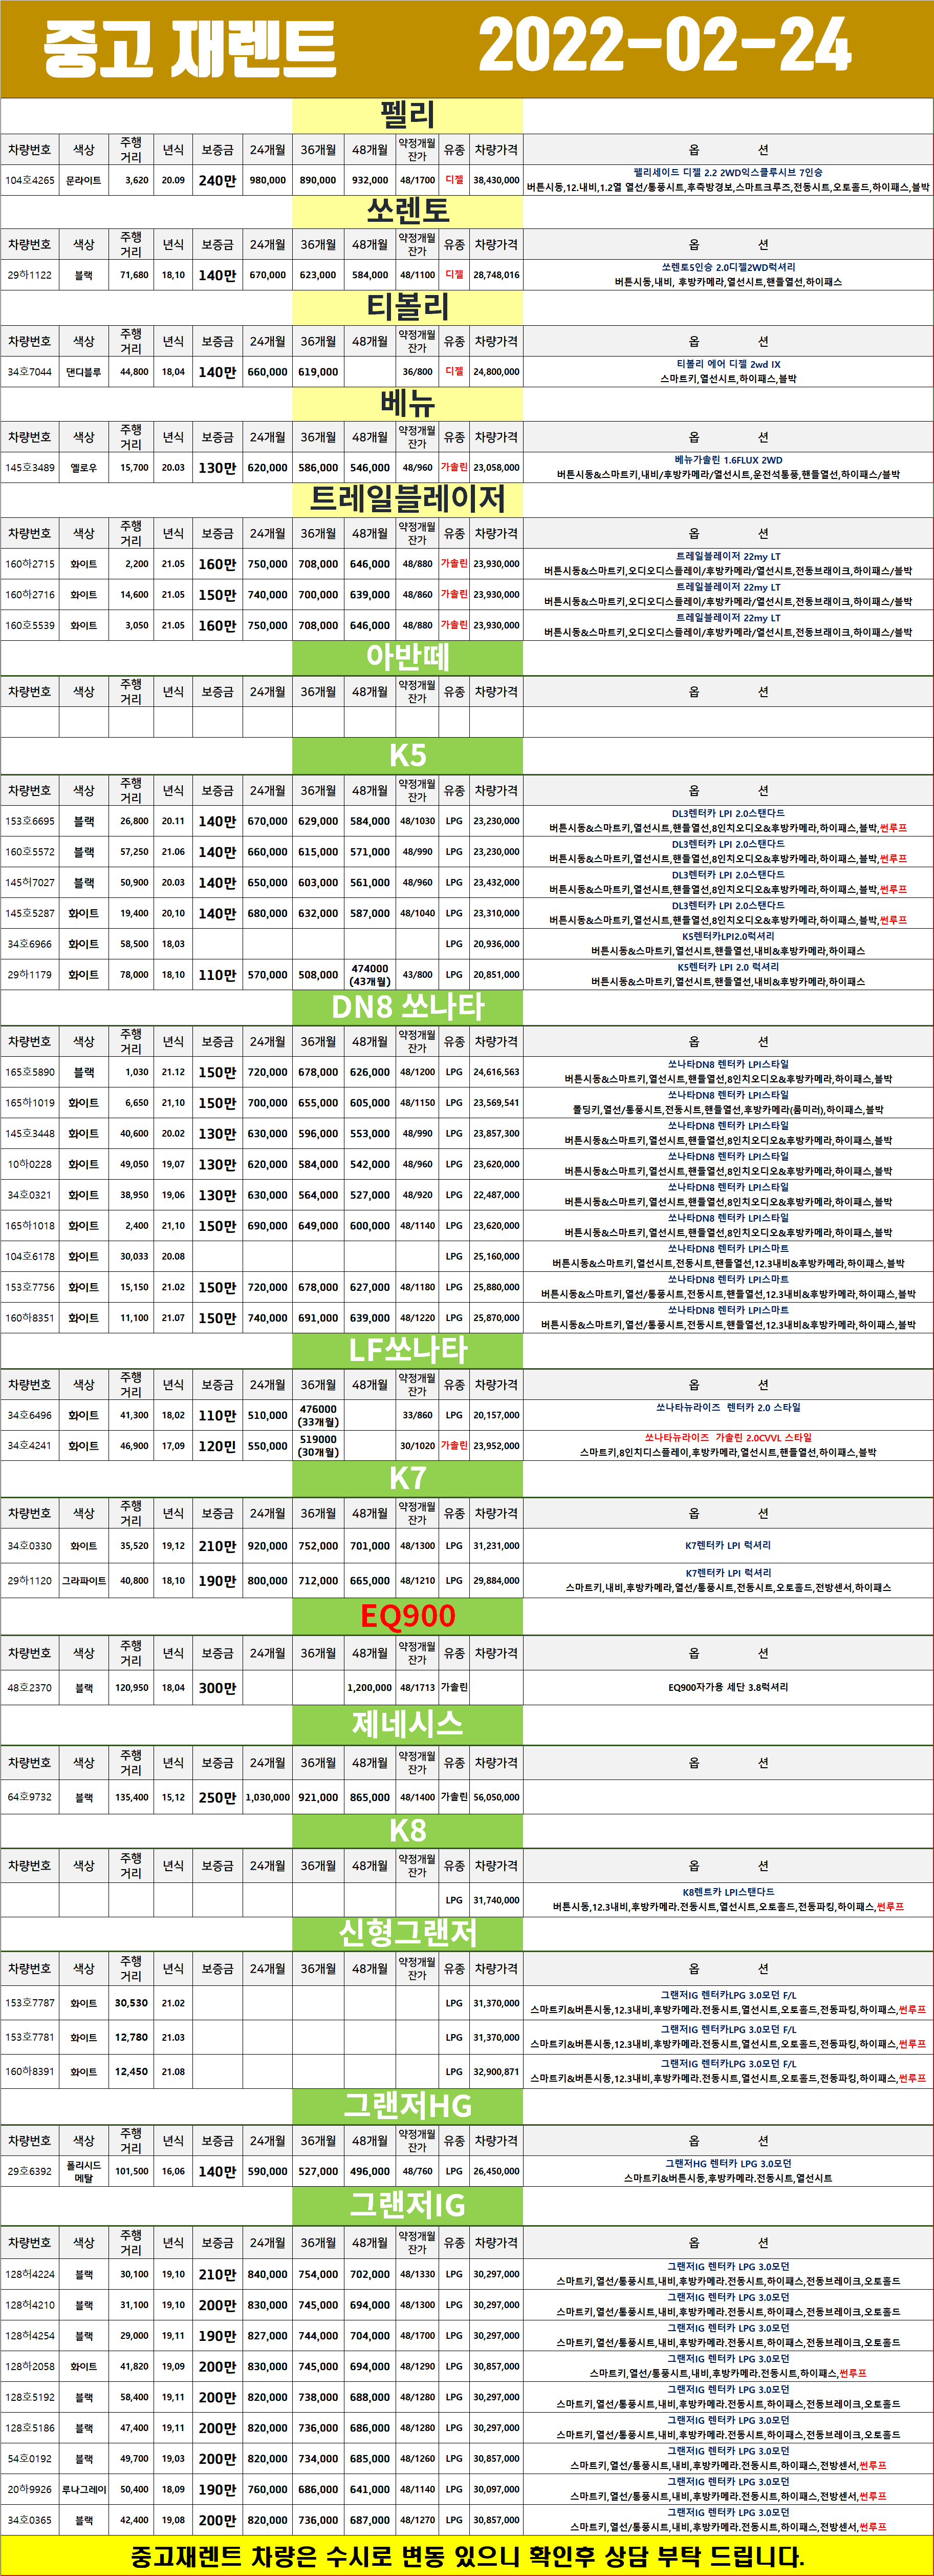This screenshot has width=934, height=2576.
Task: Select the 'K7' section heading
Action: [407, 1478]
